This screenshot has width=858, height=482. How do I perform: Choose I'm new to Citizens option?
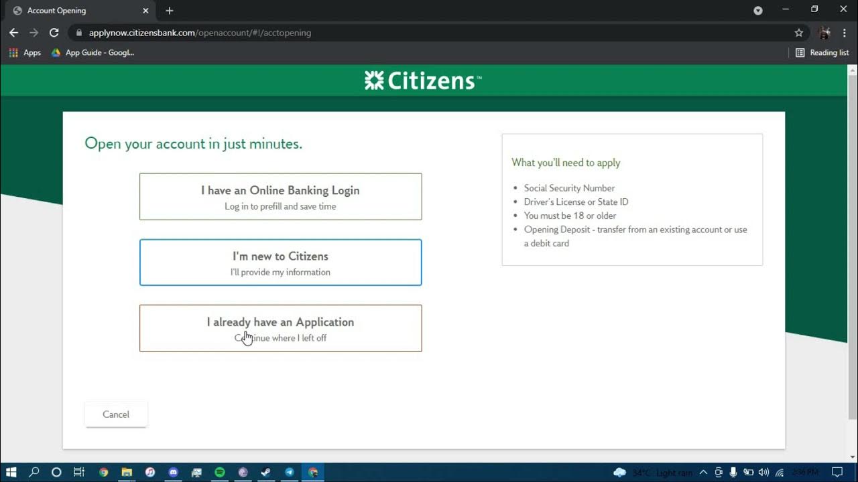[x=280, y=262]
